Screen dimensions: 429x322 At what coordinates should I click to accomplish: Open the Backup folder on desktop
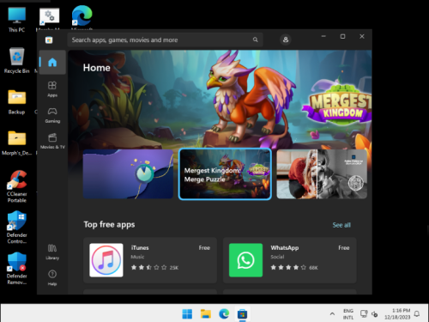[x=17, y=102]
